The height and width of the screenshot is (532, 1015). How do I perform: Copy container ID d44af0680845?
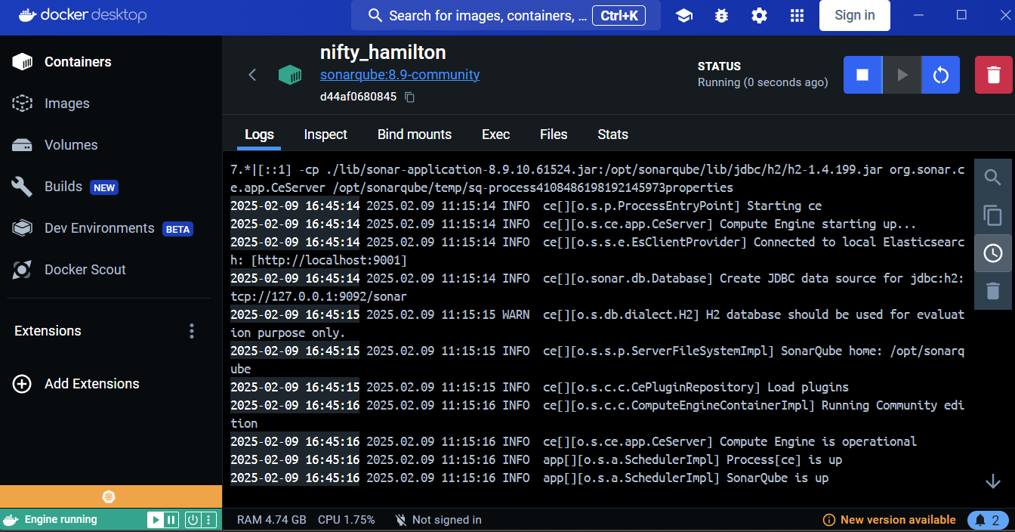[x=409, y=97]
